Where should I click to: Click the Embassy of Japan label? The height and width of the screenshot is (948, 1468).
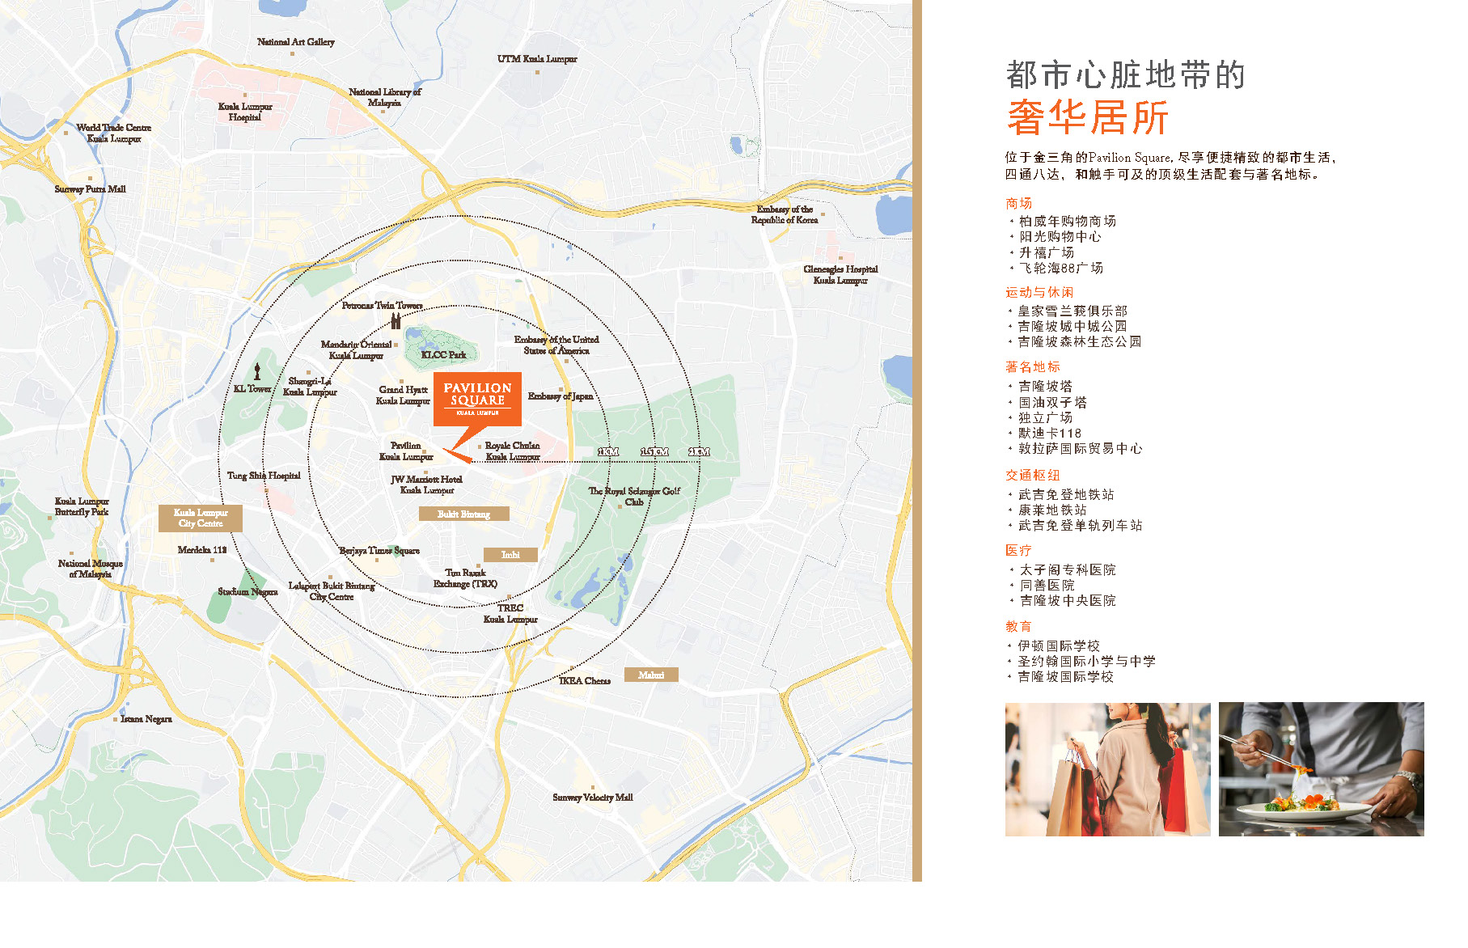(561, 396)
